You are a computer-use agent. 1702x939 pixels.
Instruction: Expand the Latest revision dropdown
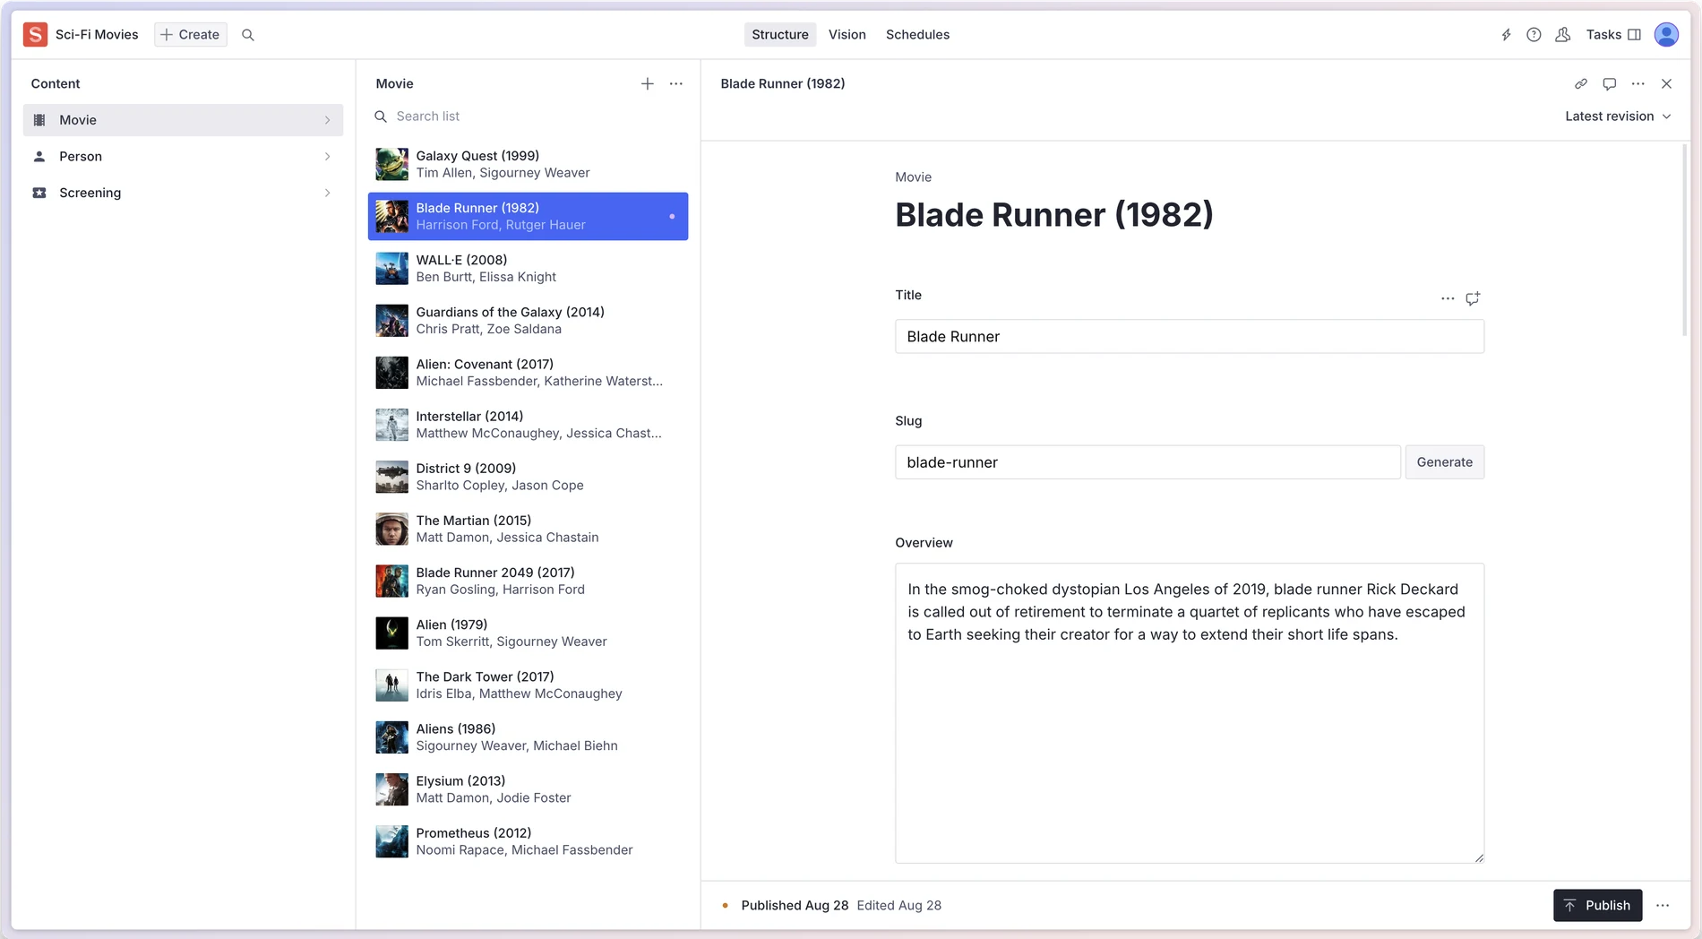tap(1618, 116)
